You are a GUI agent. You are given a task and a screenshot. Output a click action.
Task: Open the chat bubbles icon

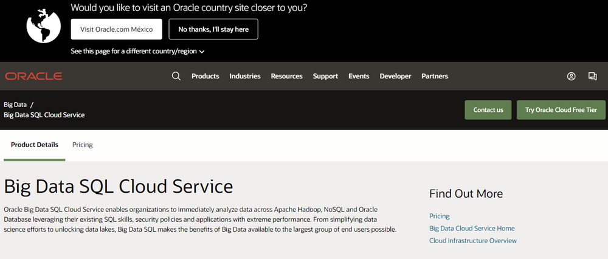coord(592,76)
